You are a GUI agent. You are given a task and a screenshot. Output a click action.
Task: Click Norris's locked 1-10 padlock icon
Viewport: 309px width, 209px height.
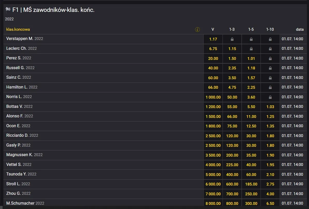(x=270, y=97)
